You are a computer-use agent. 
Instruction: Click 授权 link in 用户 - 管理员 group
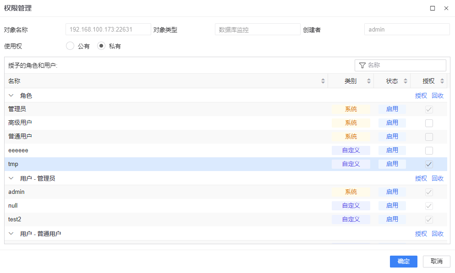421,178
